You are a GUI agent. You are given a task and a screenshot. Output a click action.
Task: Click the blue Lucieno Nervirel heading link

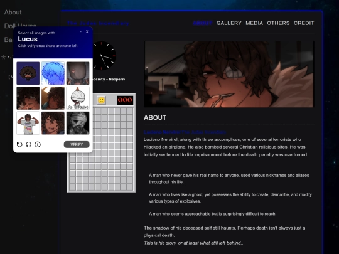pyautogui.click(x=185, y=132)
